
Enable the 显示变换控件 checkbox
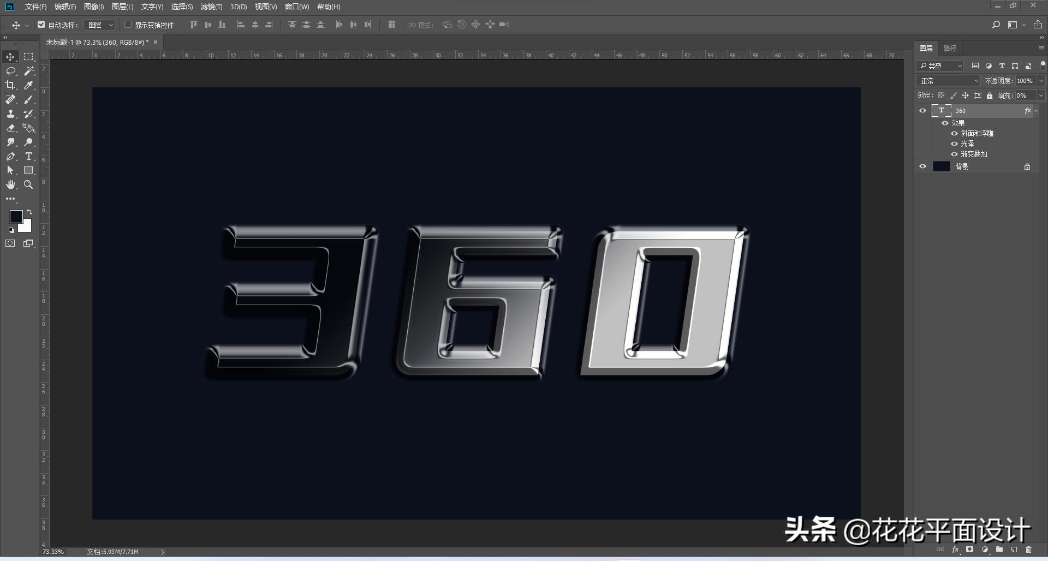[x=127, y=25]
